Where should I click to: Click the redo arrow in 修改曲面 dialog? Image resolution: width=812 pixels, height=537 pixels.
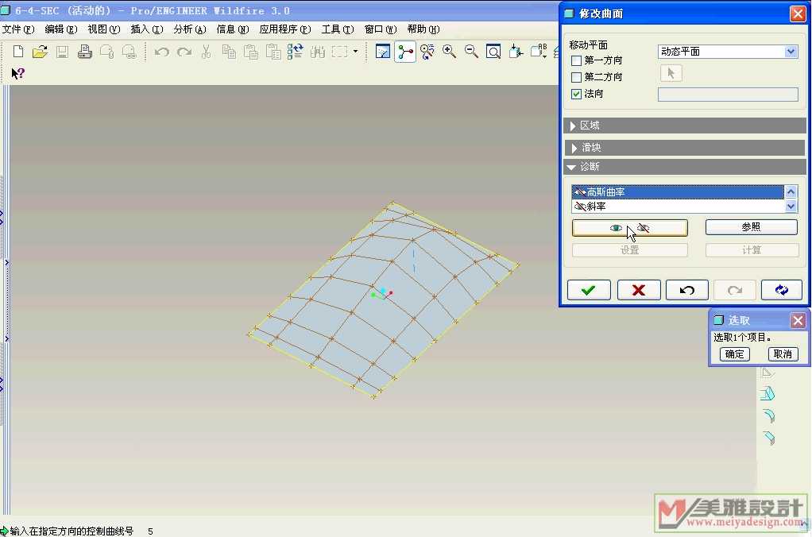[x=734, y=290]
